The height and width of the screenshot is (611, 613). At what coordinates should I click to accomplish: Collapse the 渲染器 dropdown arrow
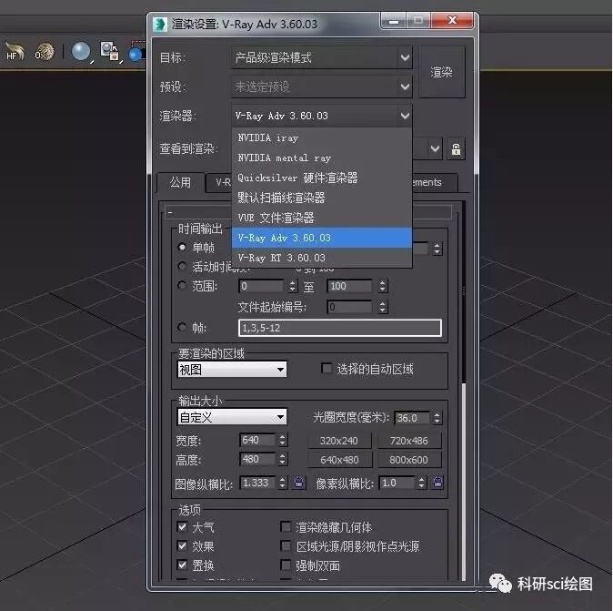[405, 116]
